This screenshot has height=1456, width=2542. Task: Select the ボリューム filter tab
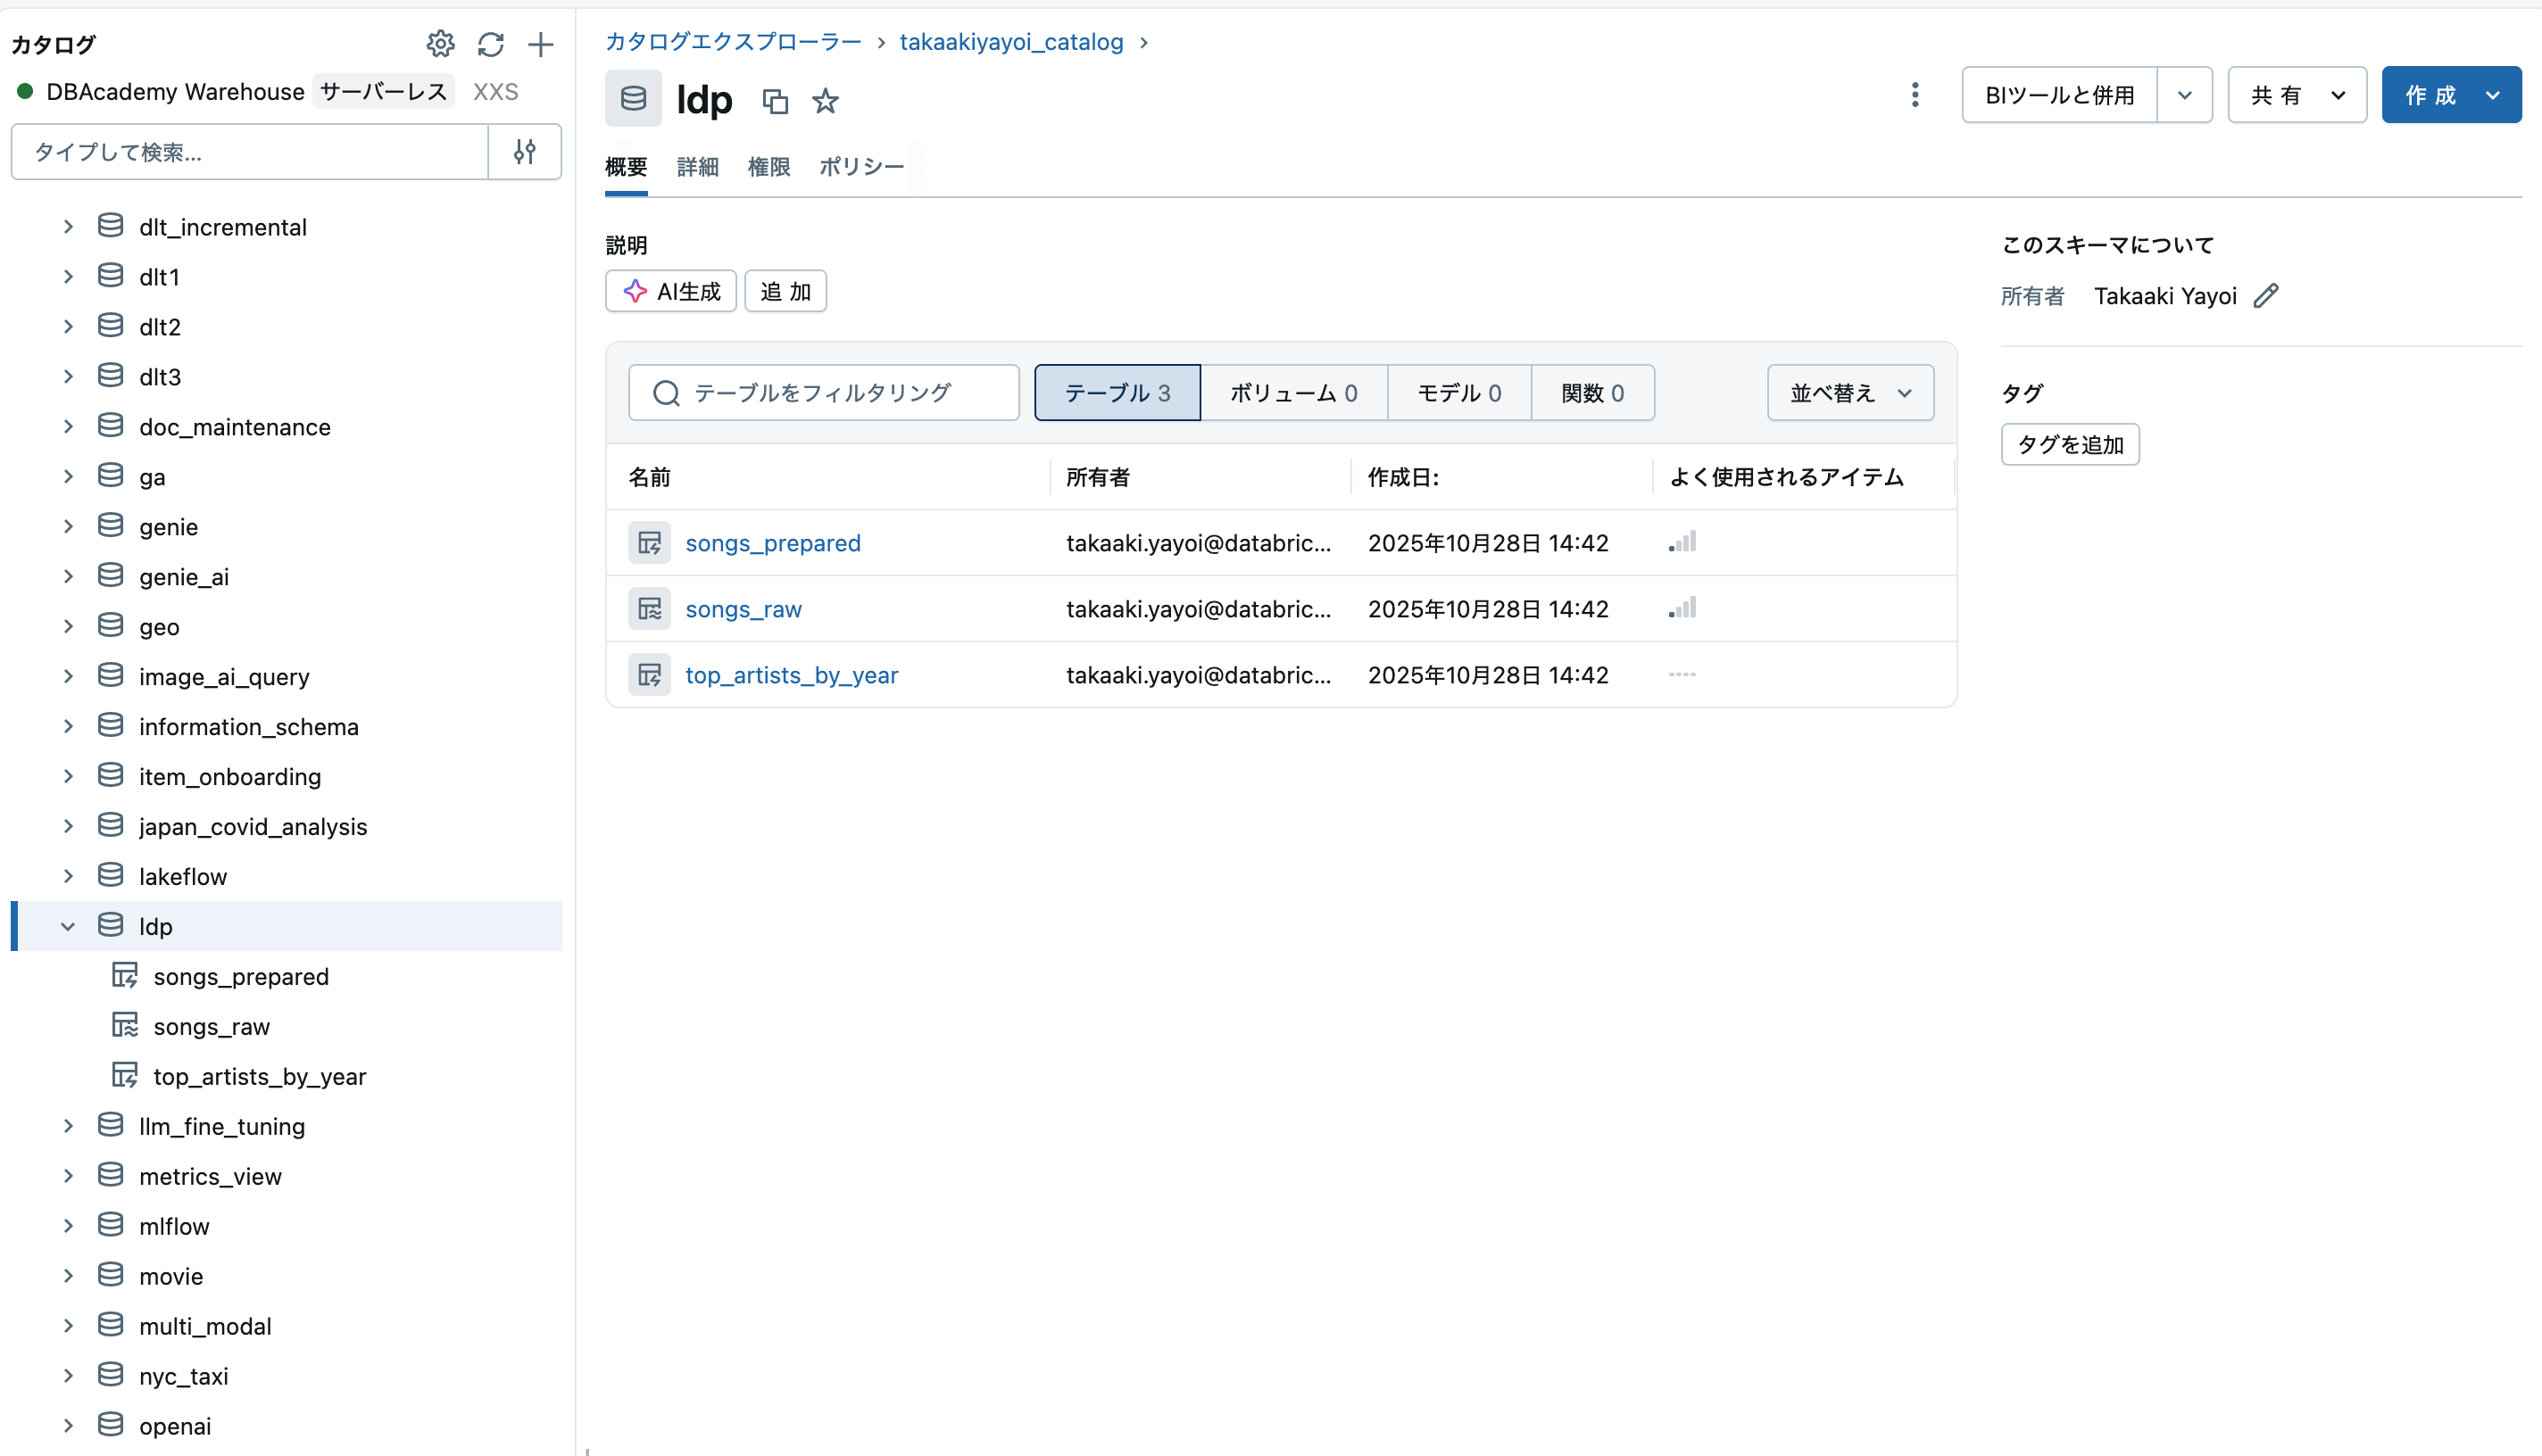(1293, 392)
